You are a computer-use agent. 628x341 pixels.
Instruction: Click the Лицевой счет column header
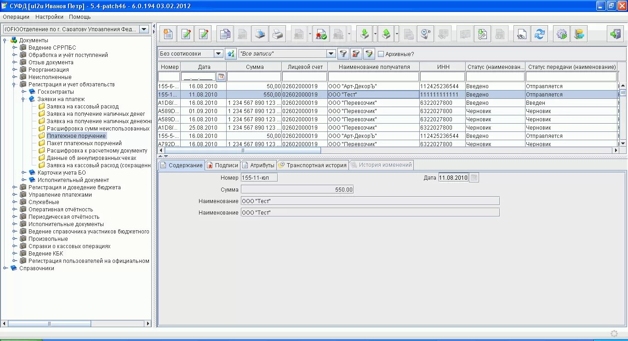click(x=305, y=67)
